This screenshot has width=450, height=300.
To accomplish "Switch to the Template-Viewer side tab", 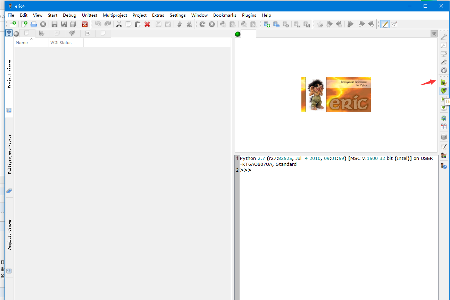I will (x=9, y=238).
